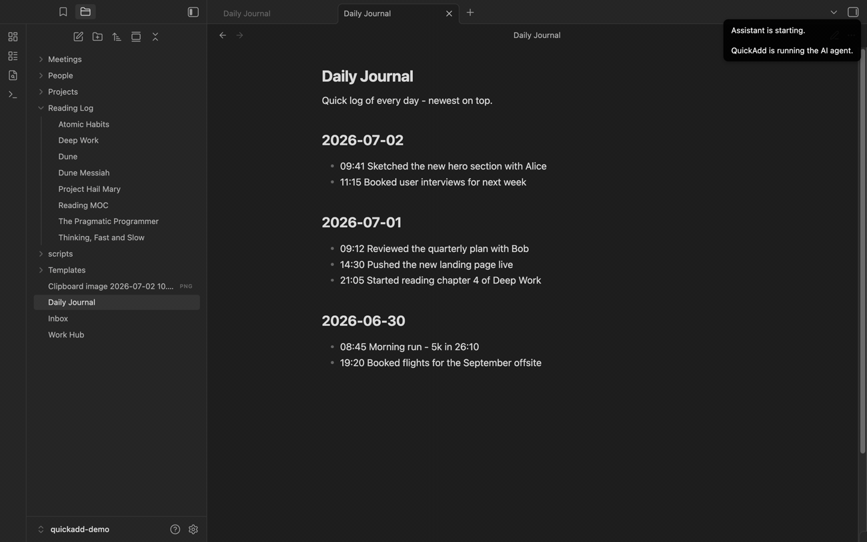Open the Inbox note
This screenshot has height=542, width=867.
[117, 319]
